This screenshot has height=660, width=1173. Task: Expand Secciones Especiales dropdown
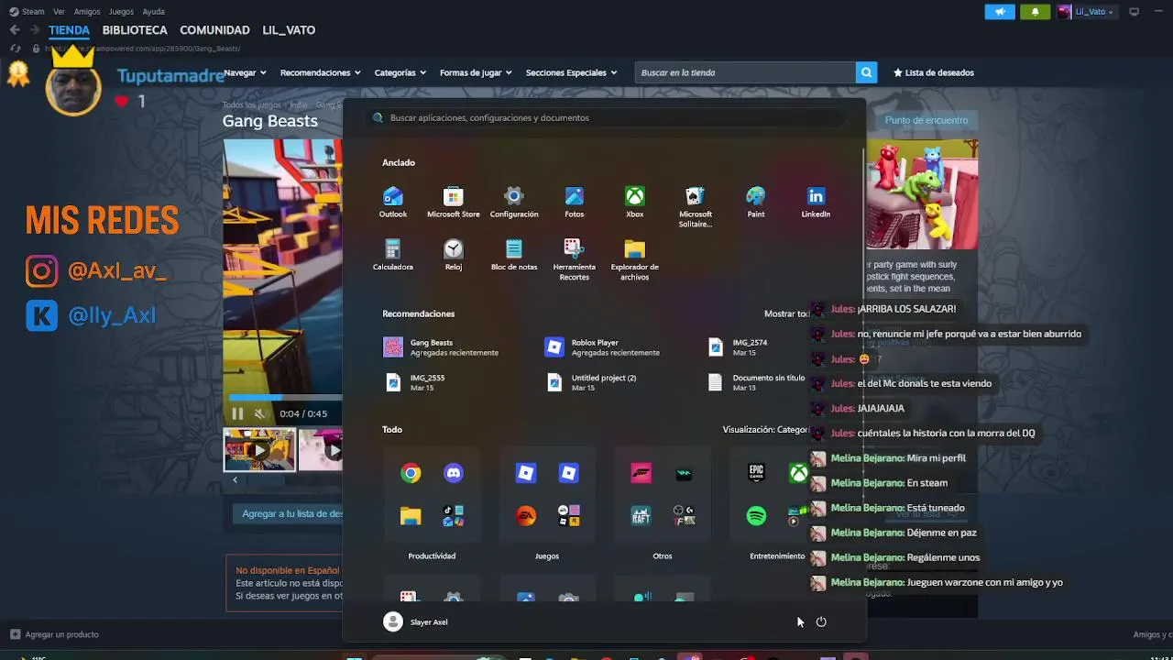point(572,72)
